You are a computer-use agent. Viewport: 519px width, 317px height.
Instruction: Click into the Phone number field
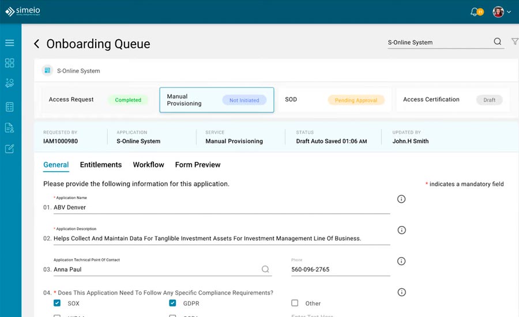pyautogui.click(x=340, y=269)
